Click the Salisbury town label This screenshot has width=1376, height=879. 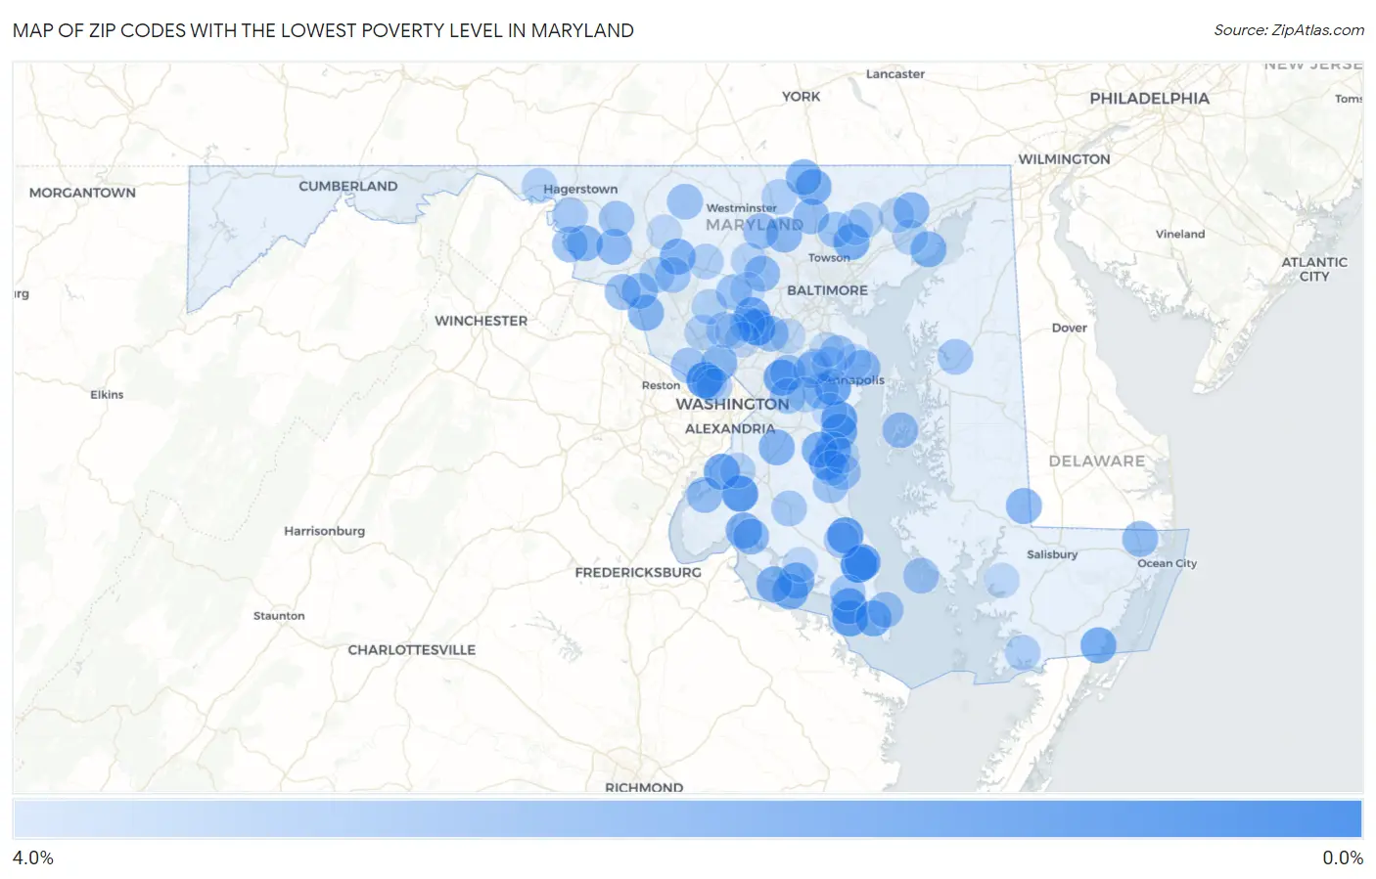[1052, 554]
